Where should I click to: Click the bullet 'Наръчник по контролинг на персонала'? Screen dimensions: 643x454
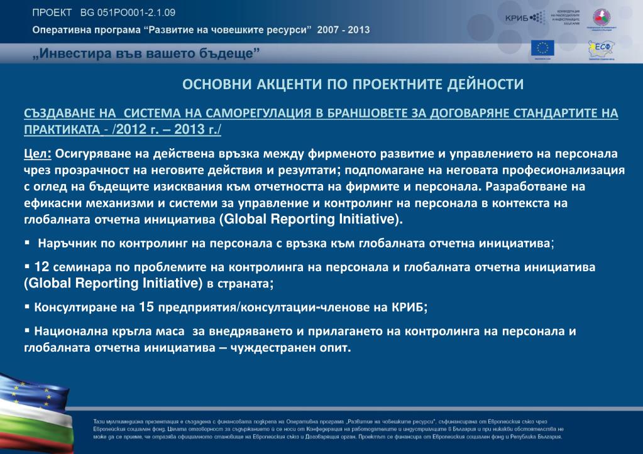click(x=289, y=244)
